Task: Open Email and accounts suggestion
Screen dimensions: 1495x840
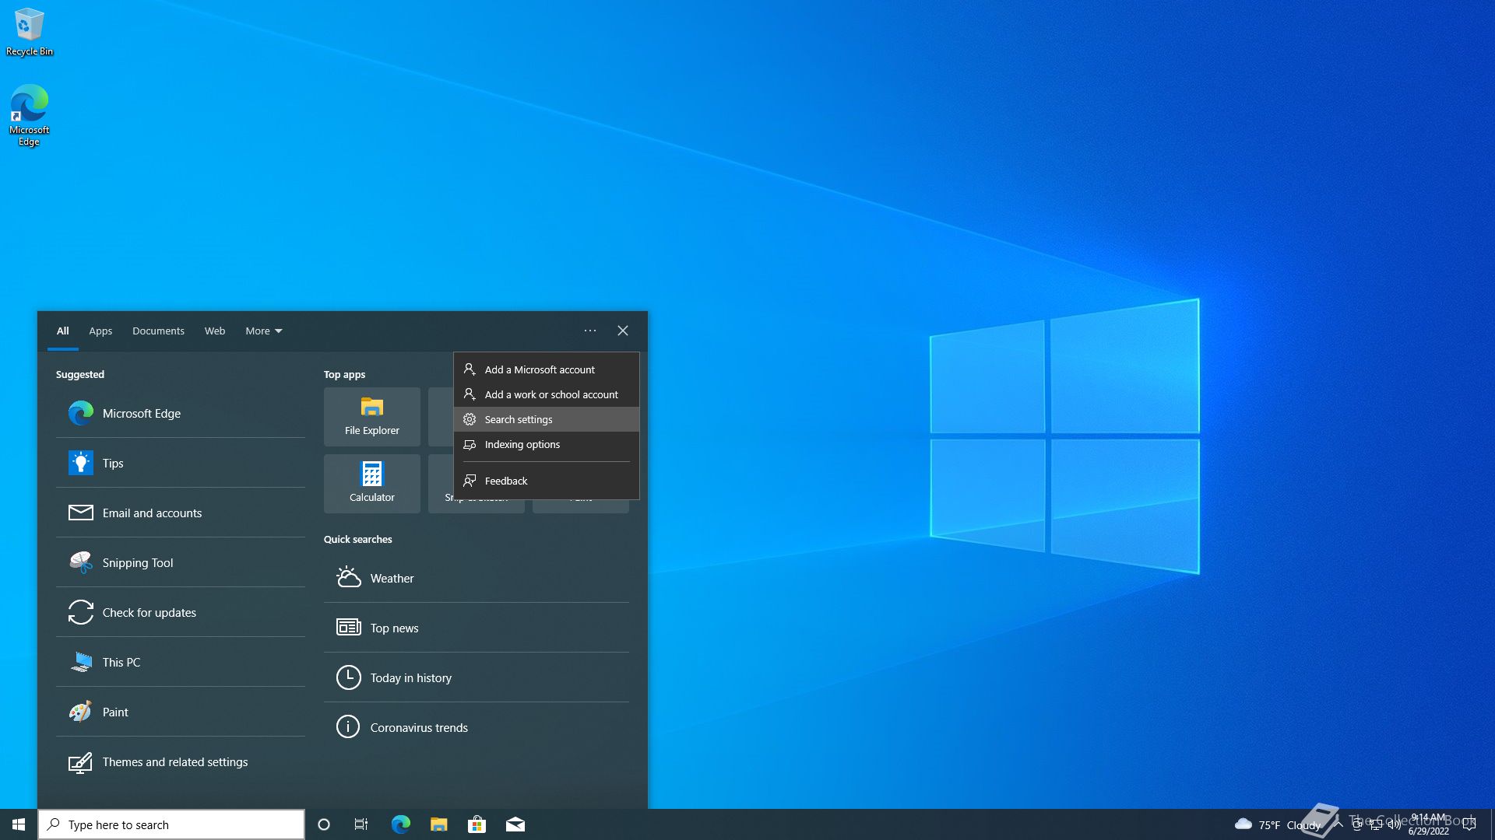Action: pos(181,513)
